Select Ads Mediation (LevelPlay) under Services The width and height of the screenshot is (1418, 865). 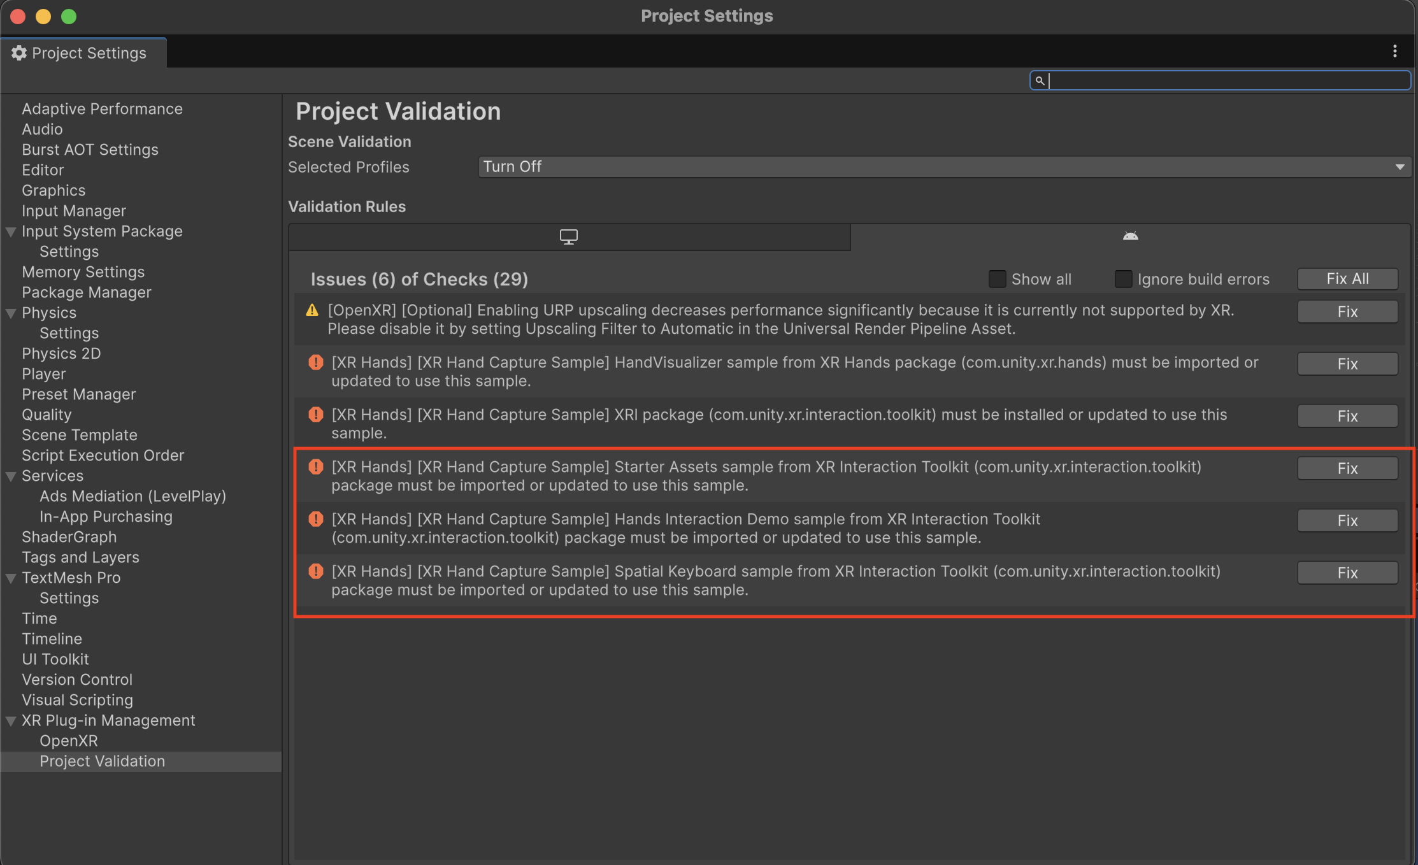click(133, 496)
